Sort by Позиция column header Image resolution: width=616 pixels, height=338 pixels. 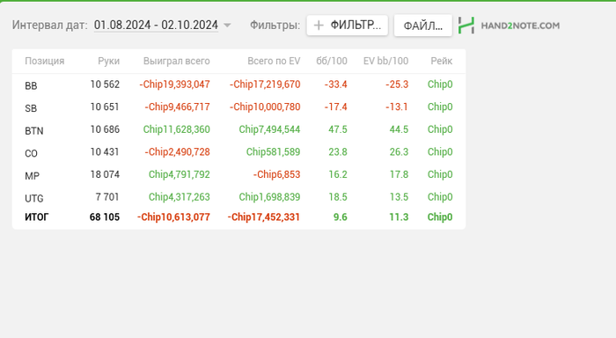pyautogui.click(x=44, y=61)
